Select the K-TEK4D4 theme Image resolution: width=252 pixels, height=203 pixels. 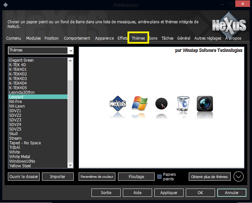coord(38,83)
